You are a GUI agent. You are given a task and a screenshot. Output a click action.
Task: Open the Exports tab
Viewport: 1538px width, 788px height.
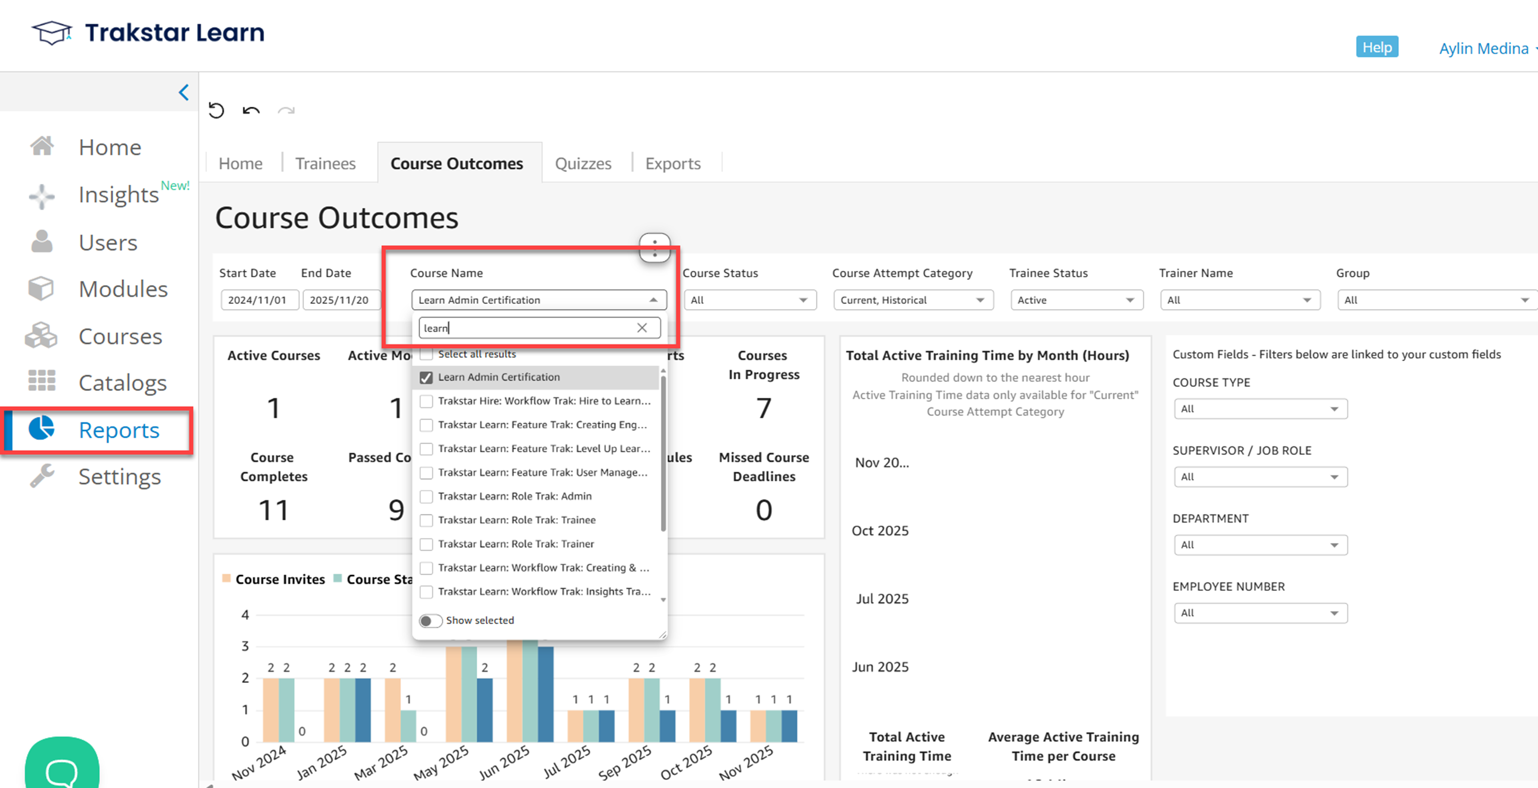pos(672,164)
